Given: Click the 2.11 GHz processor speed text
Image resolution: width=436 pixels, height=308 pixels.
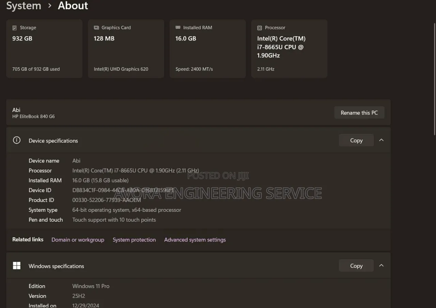Looking at the screenshot, I should [x=266, y=69].
